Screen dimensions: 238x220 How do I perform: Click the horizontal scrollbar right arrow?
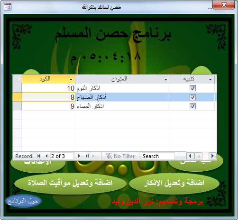(212, 156)
